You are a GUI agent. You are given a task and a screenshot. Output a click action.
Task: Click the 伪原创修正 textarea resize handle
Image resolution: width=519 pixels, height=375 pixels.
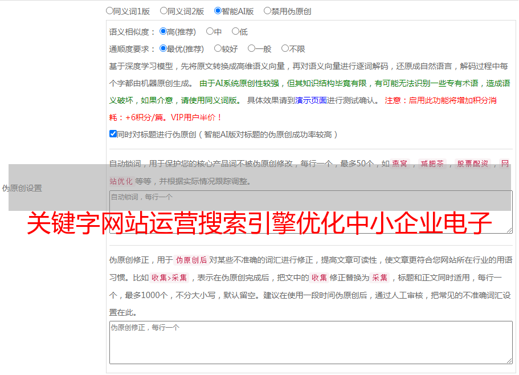(509, 360)
